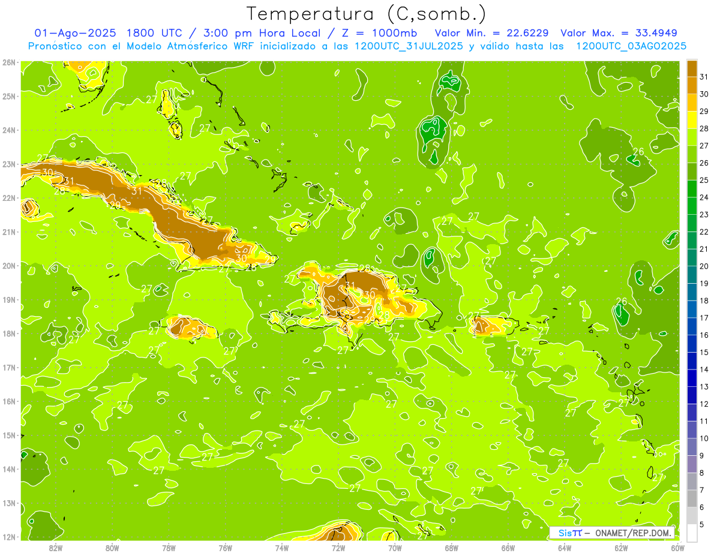Click "Valor Max. = 33.4949" value

click(619, 33)
